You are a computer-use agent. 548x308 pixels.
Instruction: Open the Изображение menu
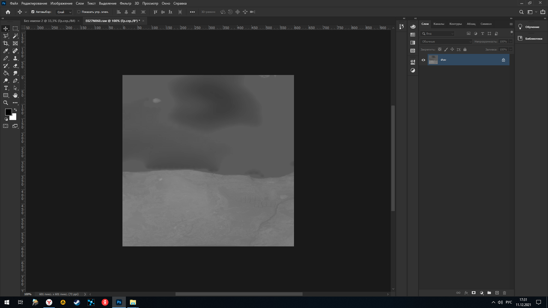(61, 3)
